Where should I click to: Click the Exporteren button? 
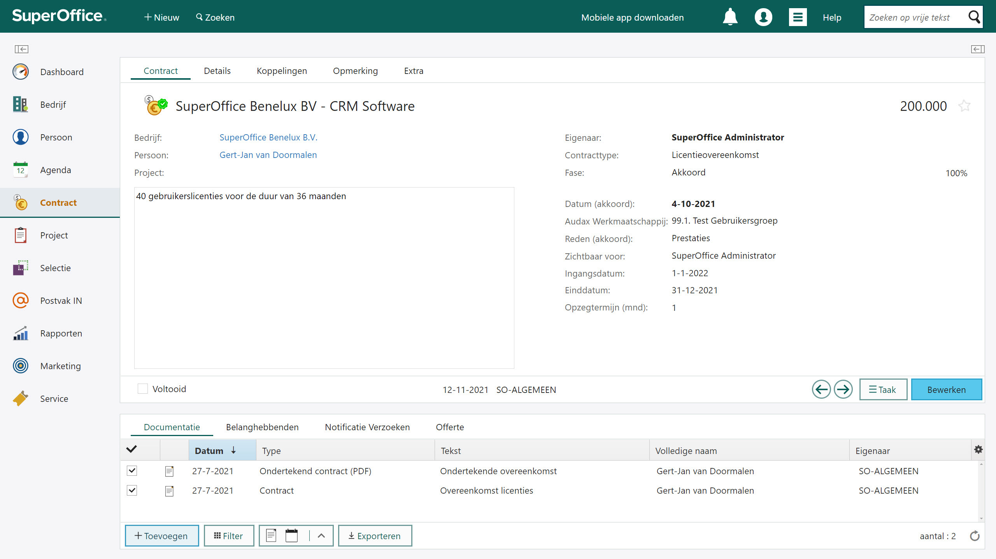coord(375,536)
